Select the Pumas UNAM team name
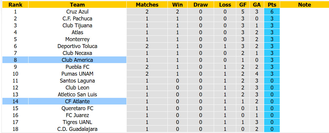This screenshot has height=133, width=329. pos(77,74)
